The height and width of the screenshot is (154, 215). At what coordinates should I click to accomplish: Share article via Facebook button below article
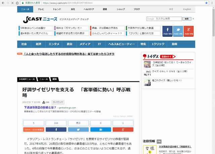(x=56, y=129)
